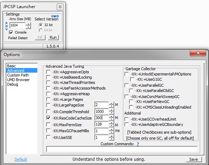Enable -XX:+AggressiveHeap checkbox
209x165 pixels.
click(x=48, y=94)
